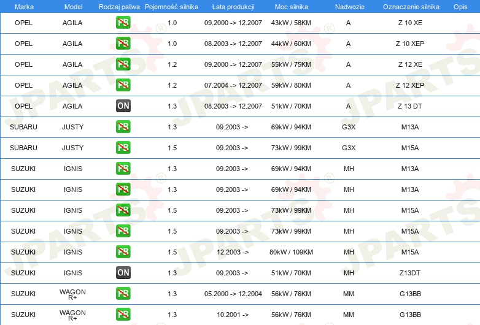The image size is (480, 325).
Task: Click petrol icon in Subaru Justy M13A row
Action: [x=123, y=126]
